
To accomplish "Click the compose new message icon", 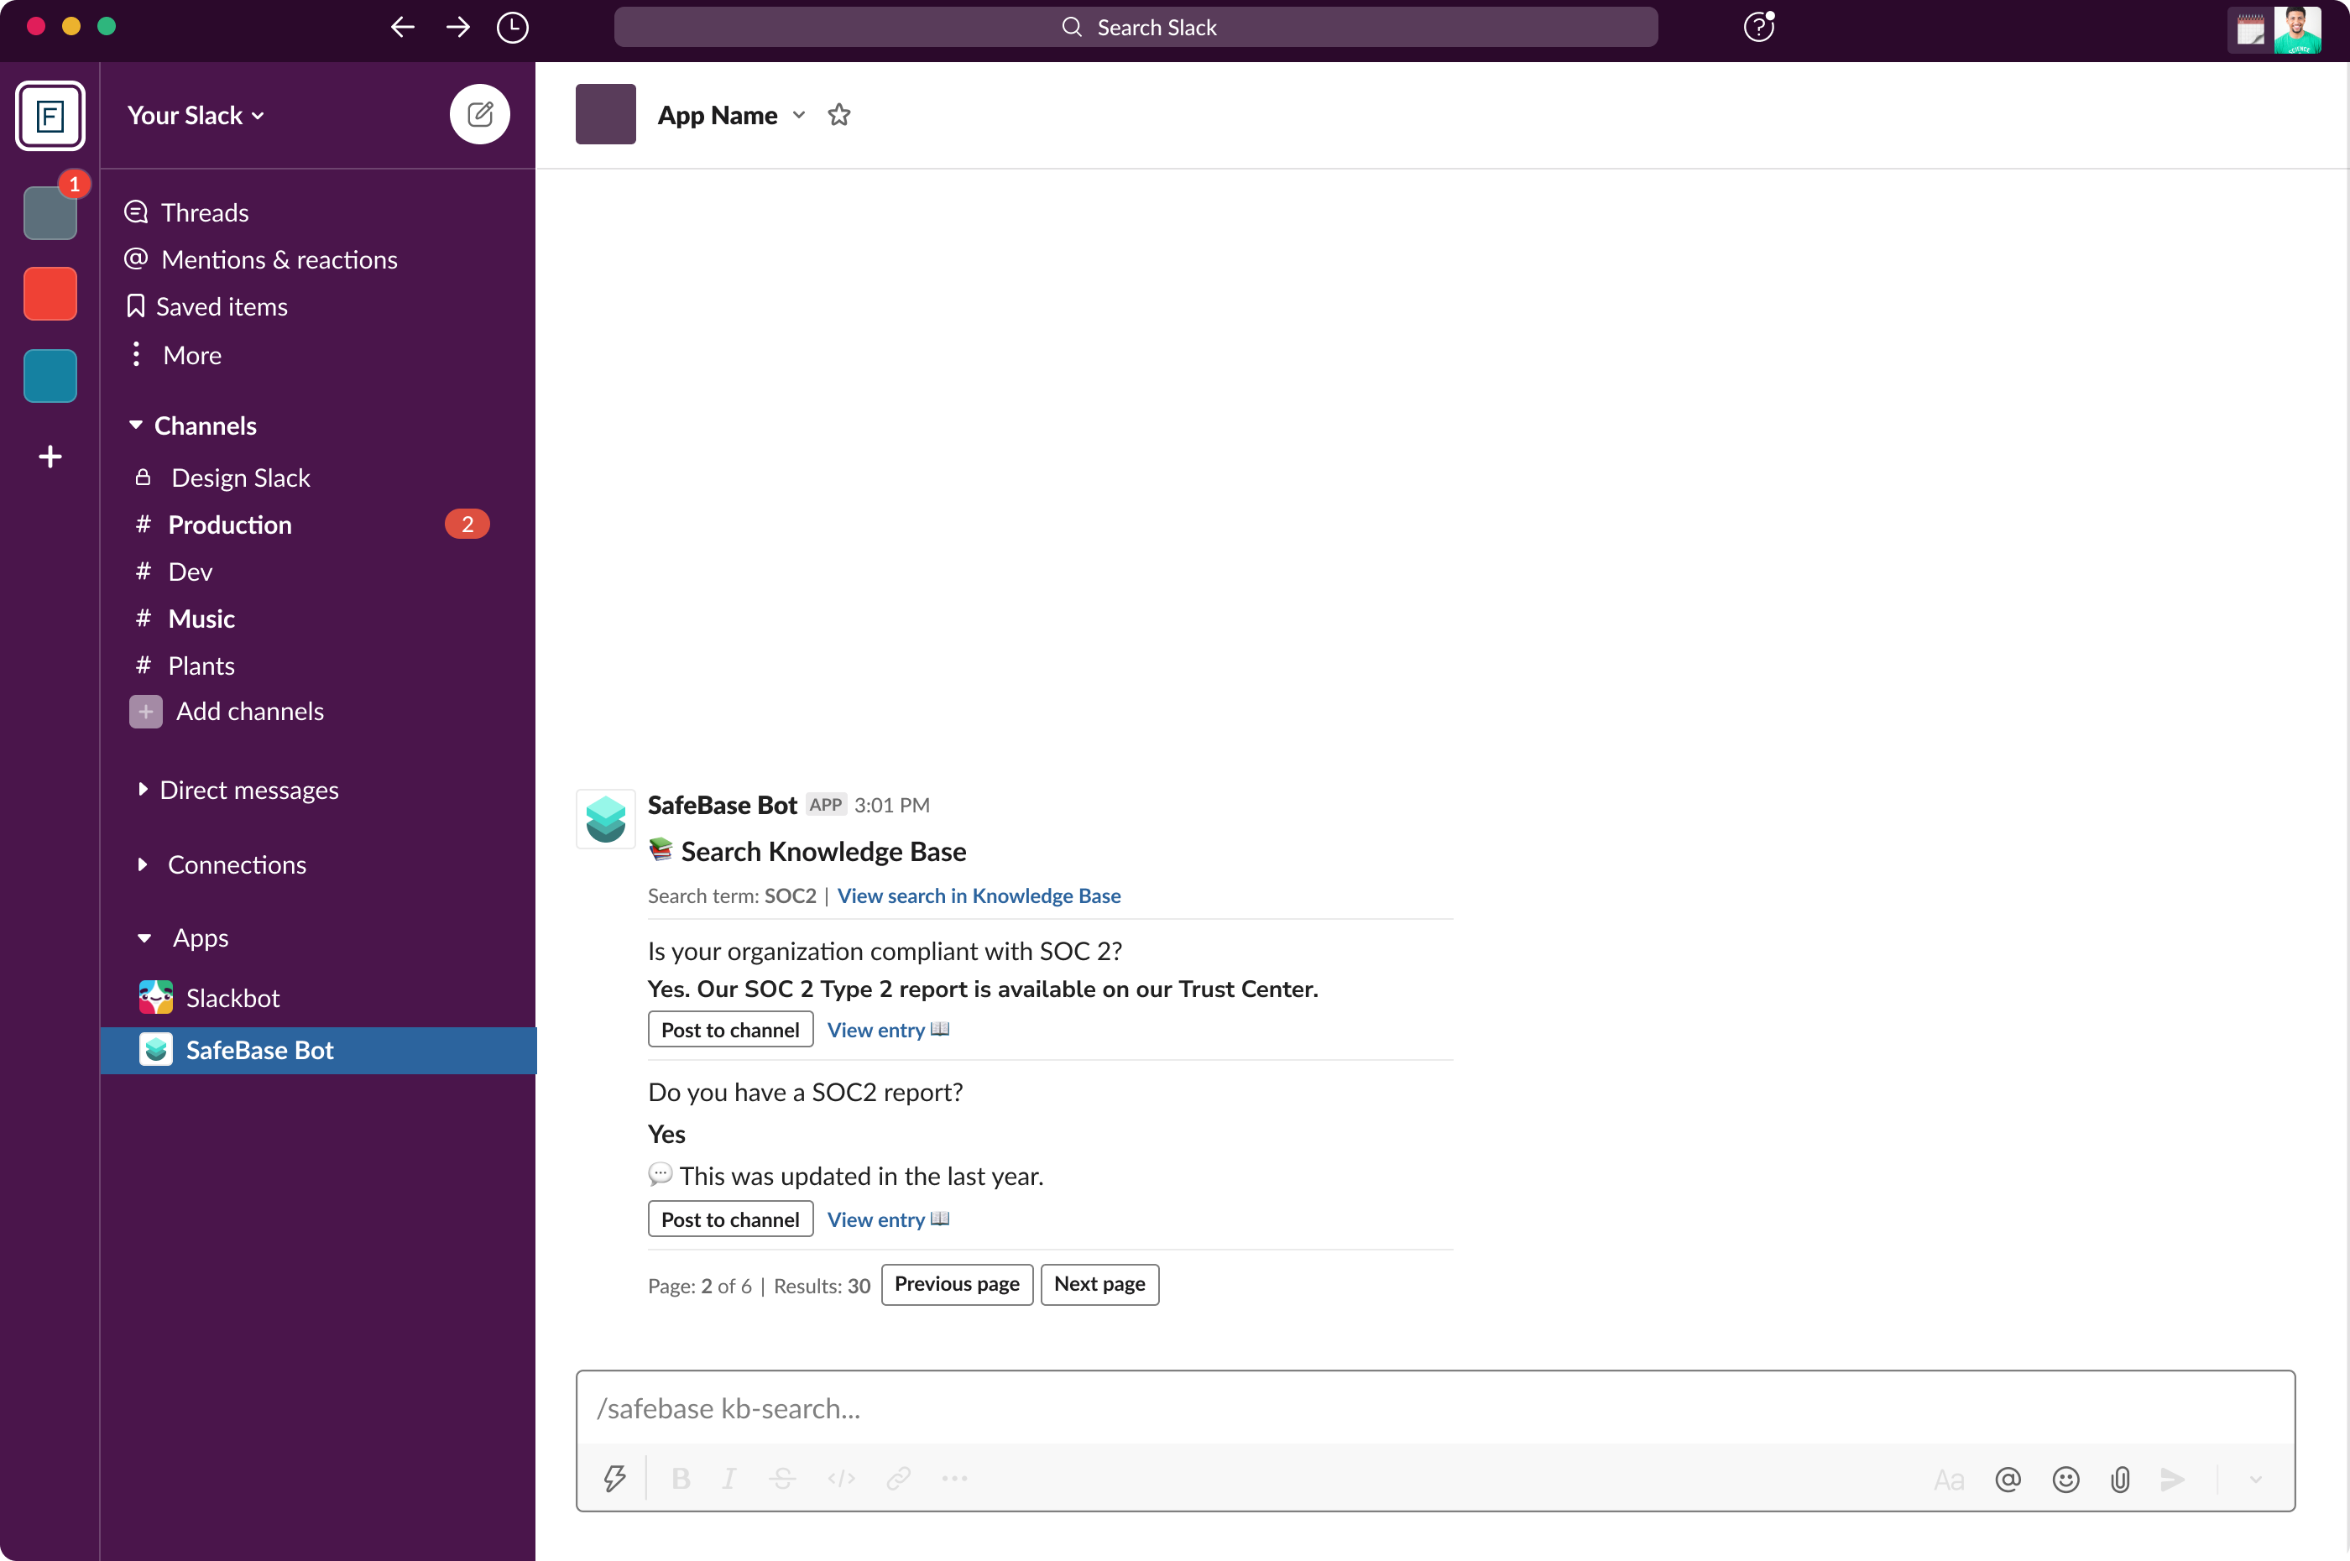I will [x=480, y=114].
